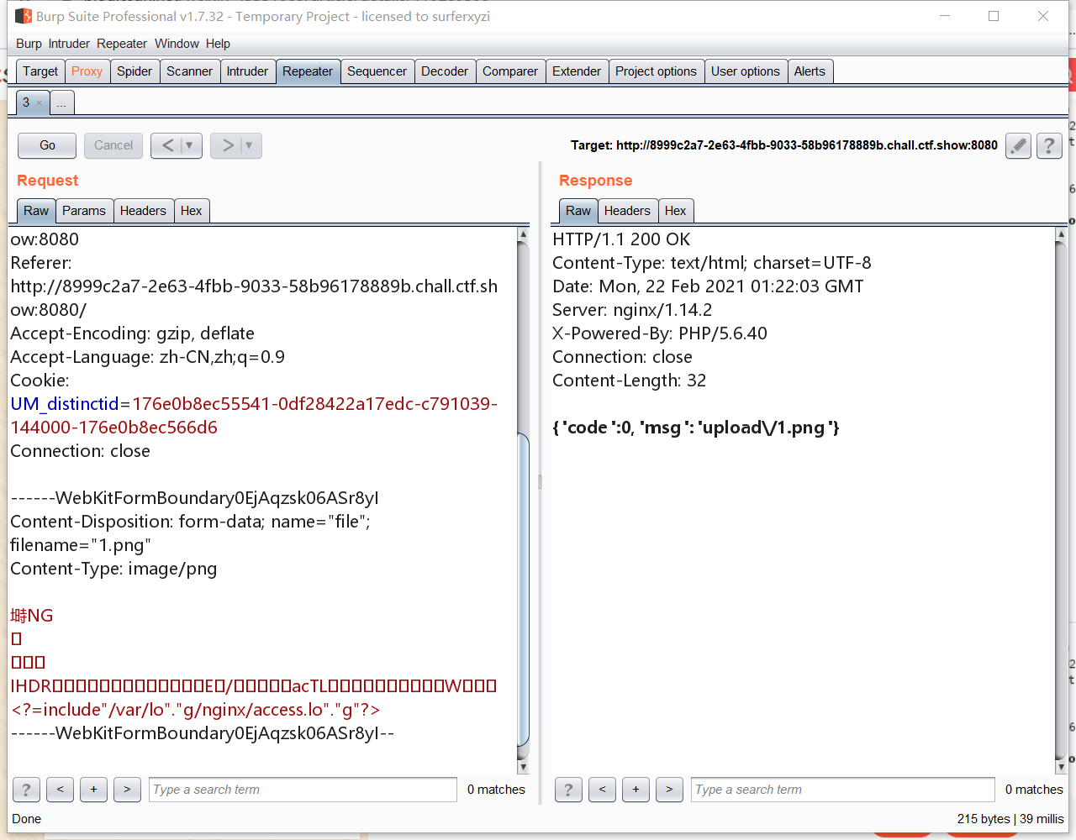The image size is (1076, 840).
Task: Show request Raw view
Action: (36, 211)
